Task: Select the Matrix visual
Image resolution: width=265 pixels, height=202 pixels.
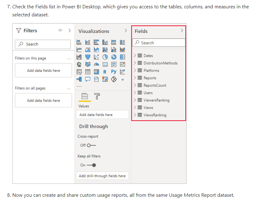Action: (x=96, y=72)
